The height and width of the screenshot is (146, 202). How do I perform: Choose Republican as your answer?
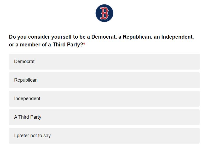tap(104, 80)
